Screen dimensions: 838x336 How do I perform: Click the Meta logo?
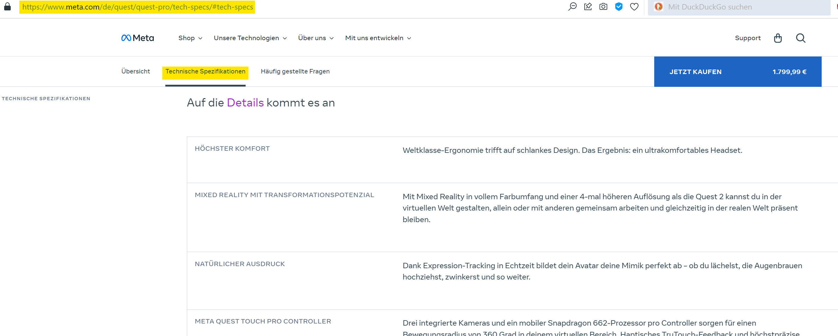pos(138,38)
